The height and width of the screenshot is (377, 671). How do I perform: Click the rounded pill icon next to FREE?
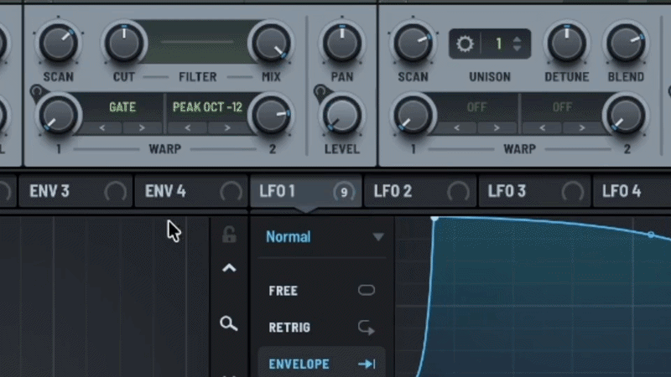367,290
